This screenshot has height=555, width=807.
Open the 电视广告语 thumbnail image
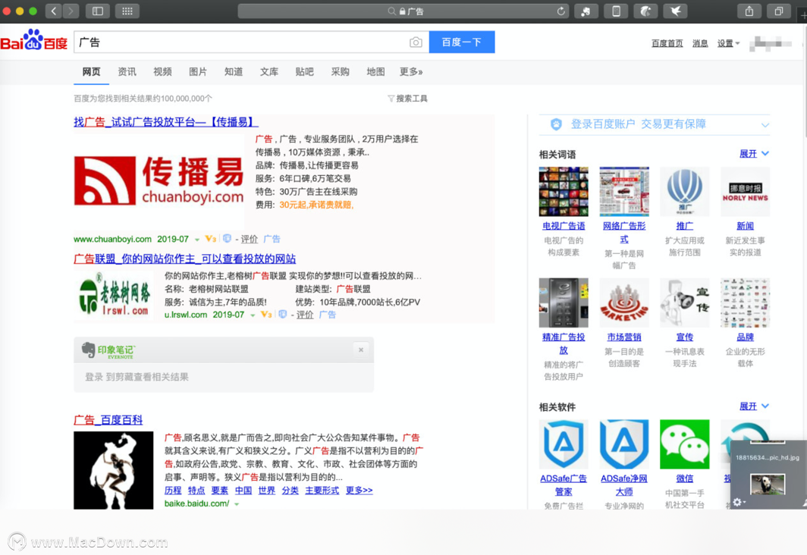click(564, 191)
